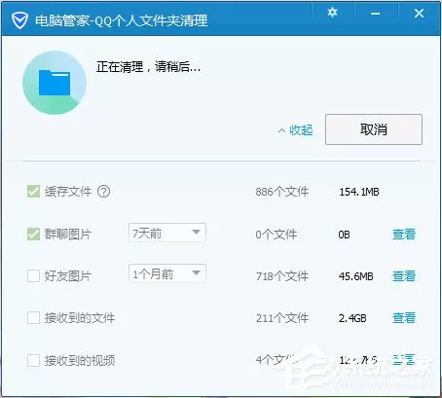This screenshot has width=442, height=398.
Task: Click the 154.1MB cache size value
Action: coord(359,192)
